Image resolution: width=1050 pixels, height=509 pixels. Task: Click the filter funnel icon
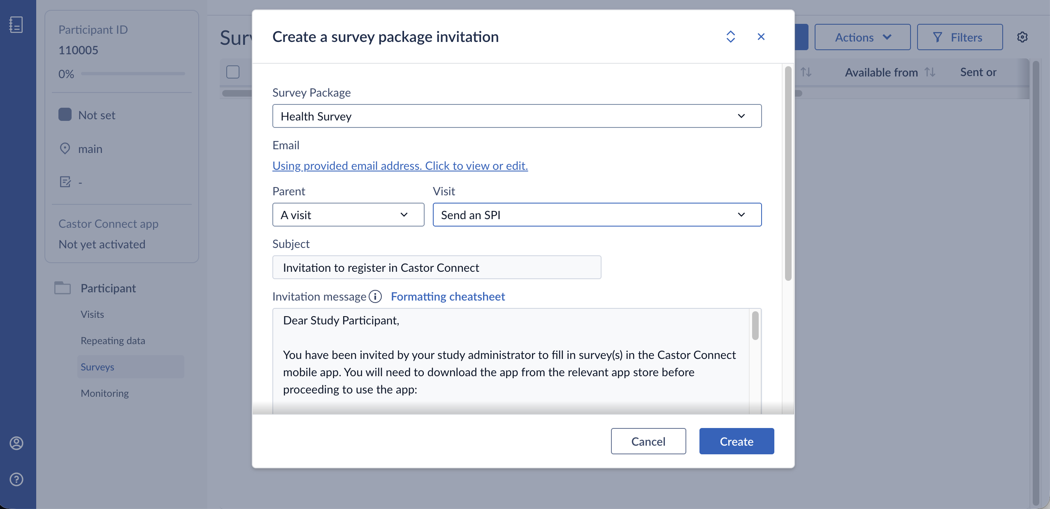click(x=938, y=37)
